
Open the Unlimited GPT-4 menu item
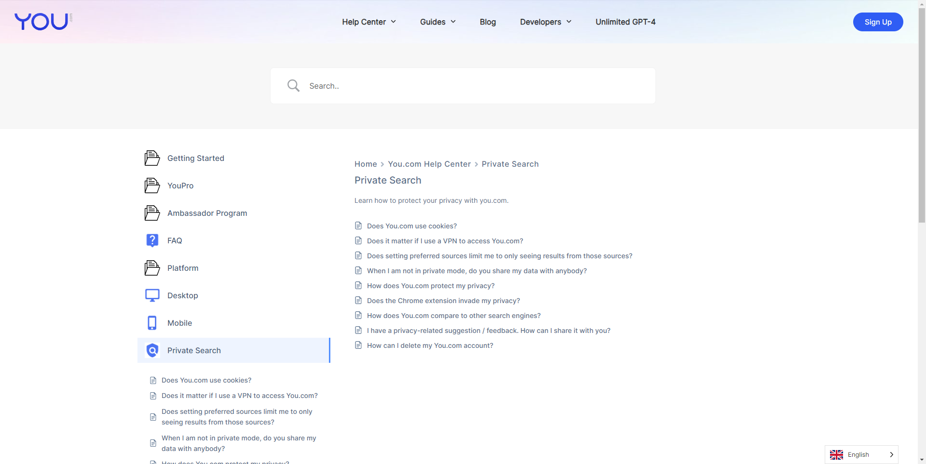tap(626, 22)
